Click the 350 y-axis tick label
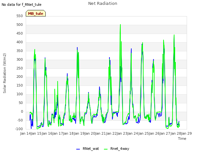The height and width of the screenshot is (155, 206). pyautogui.click(x=20, y=51)
